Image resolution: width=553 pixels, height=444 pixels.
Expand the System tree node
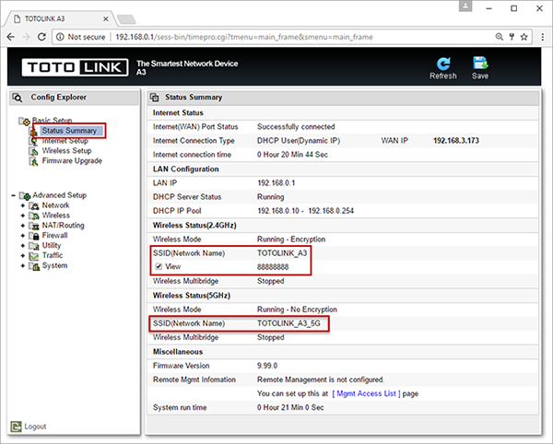23,265
